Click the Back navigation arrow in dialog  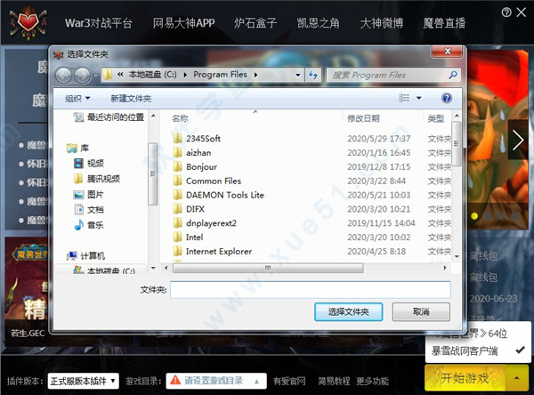[x=64, y=75]
